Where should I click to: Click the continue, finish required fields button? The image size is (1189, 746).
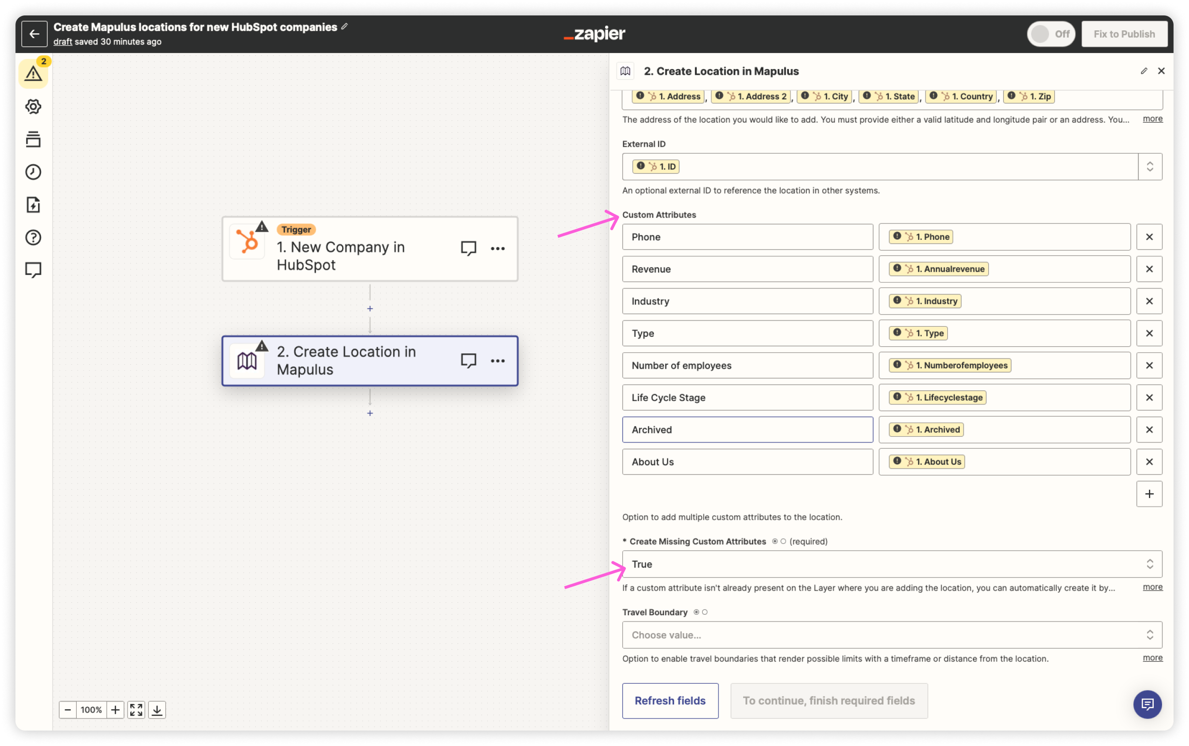(829, 701)
